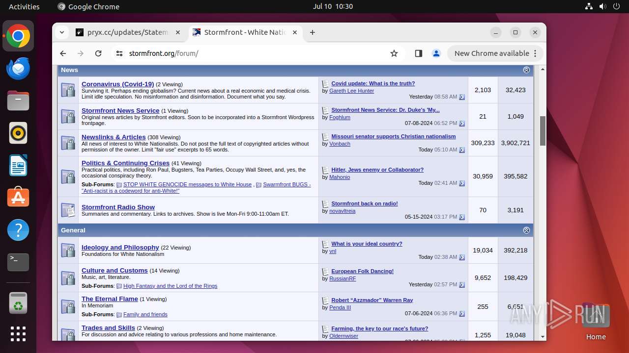The height and width of the screenshot is (353, 629).
Task: Click the address bar URL field
Action: [256, 53]
